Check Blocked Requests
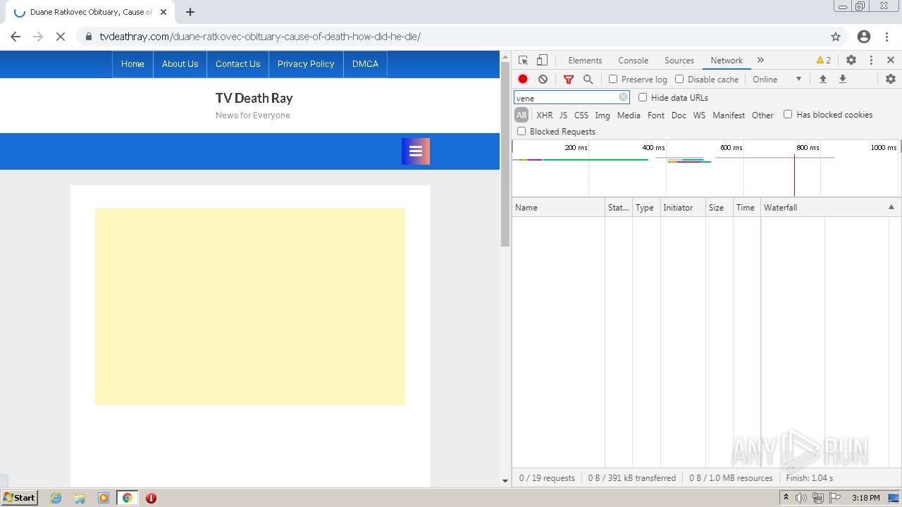The height and width of the screenshot is (507, 902). coord(521,131)
